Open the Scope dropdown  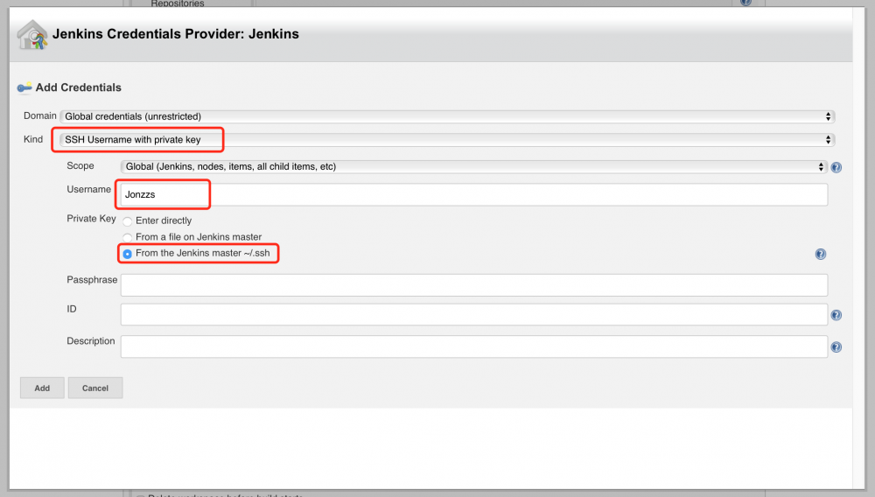tap(473, 167)
